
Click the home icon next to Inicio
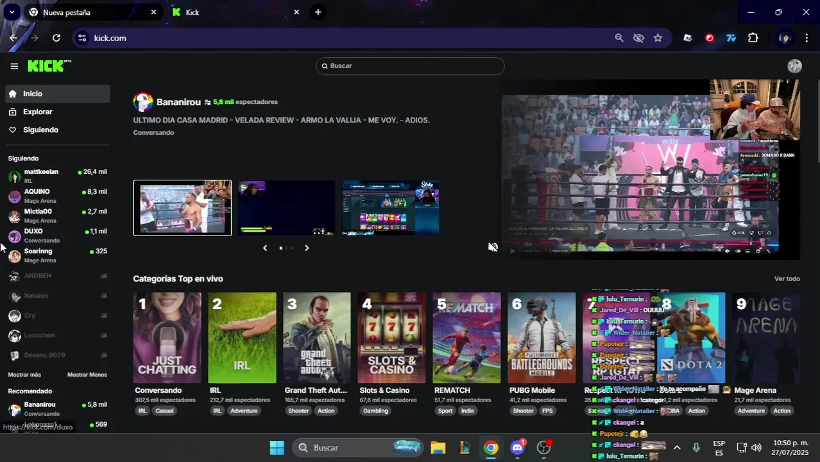tap(12, 94)
